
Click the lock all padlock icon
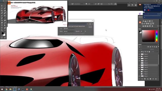coord(149,52)
